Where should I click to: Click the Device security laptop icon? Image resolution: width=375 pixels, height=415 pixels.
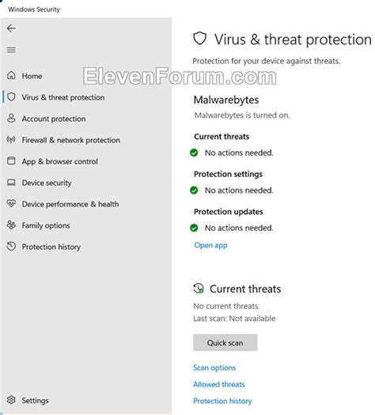[x=11, y=183]
